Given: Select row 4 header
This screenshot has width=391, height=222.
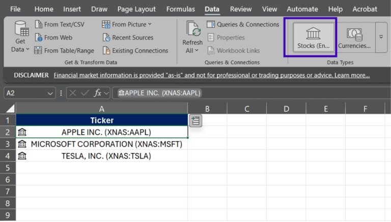Looking at the screenshot, I should click(8, 156).
